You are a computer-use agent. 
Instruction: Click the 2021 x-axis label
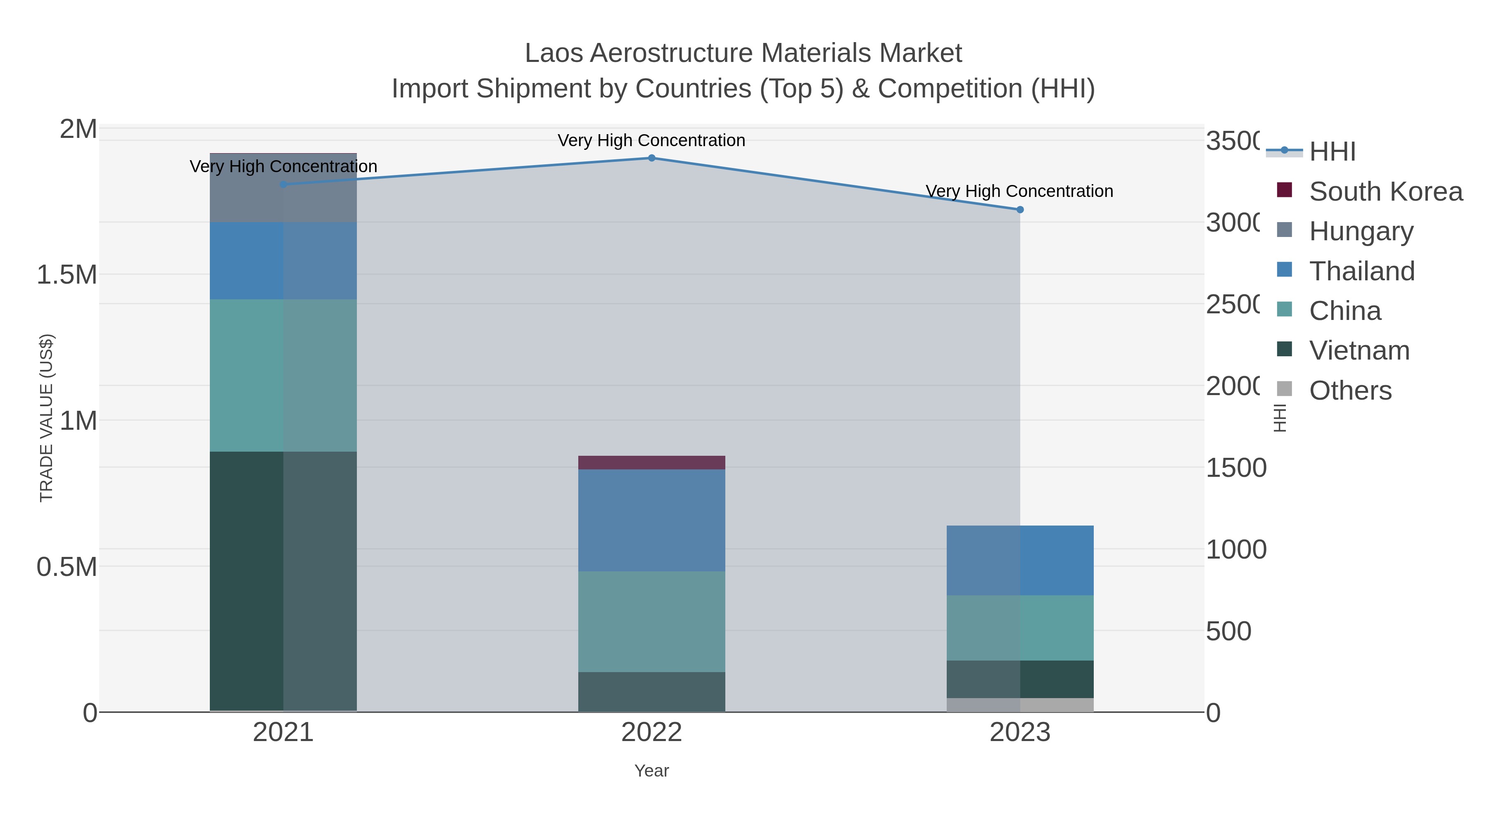coord(283,733)
